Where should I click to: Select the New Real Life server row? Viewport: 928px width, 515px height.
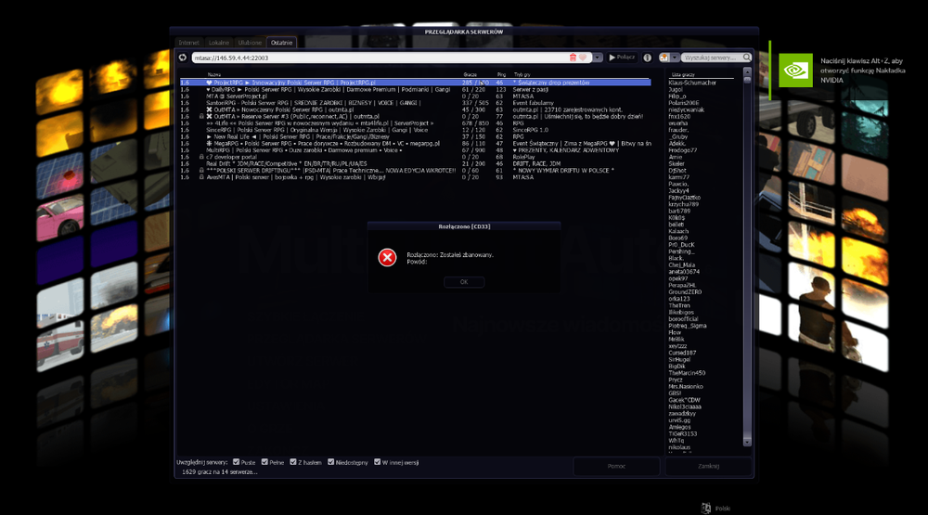pos(415,136)
